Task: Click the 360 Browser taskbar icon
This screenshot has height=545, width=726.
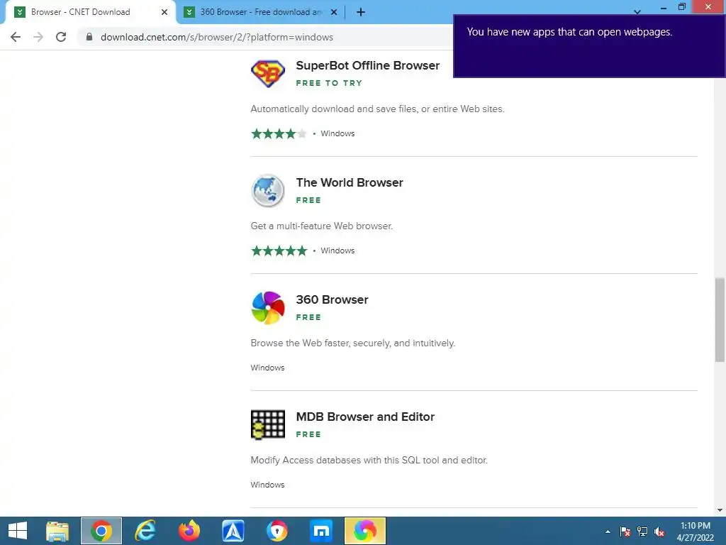Action: [365, 531]
